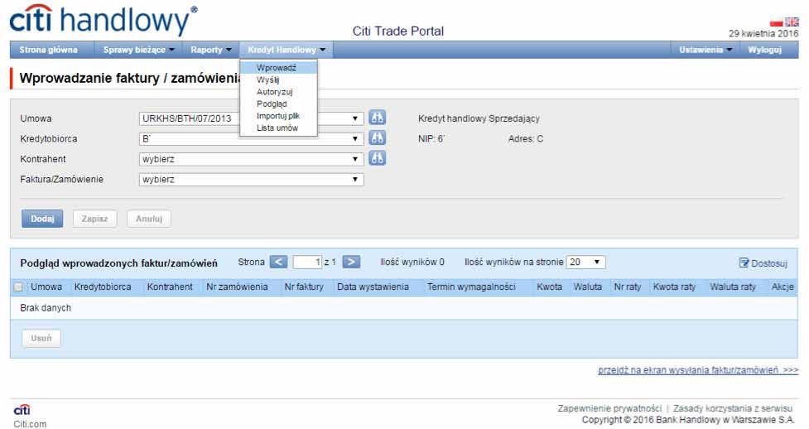Click the Citi Handlowy logo

[104, 21]
